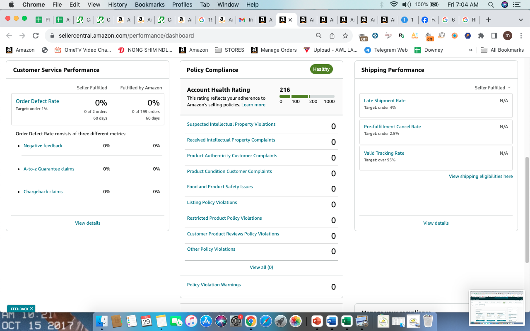Viewport: 530px width, 331px height.
Task: Close the active Amazon tab
Action: [290, 20]
